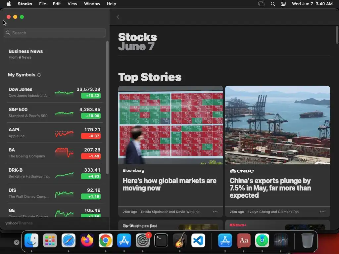Screen dimensions: 339x254
Task: Open Trash from the Dock
Action: pos(308,240)
